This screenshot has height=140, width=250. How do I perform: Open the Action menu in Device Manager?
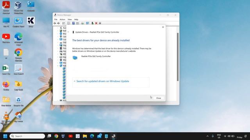tap(62, 19)
